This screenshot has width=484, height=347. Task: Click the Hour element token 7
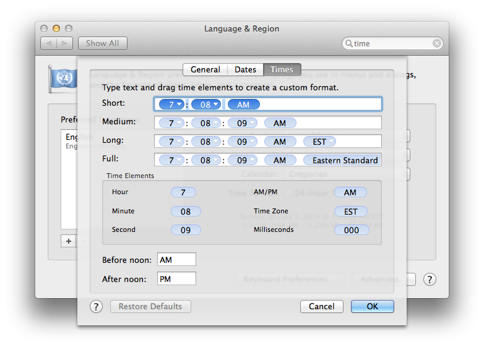183,192
